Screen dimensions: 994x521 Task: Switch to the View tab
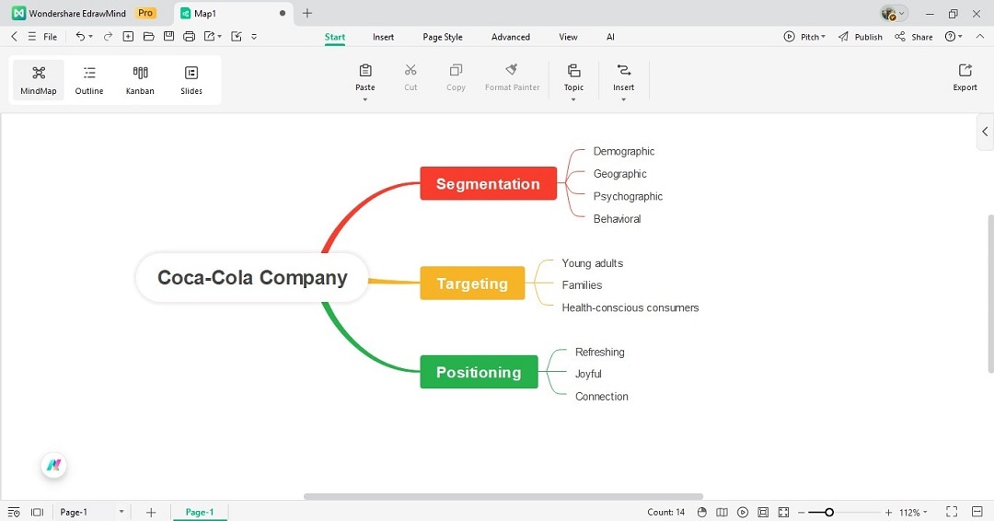[x=568, y=37]
